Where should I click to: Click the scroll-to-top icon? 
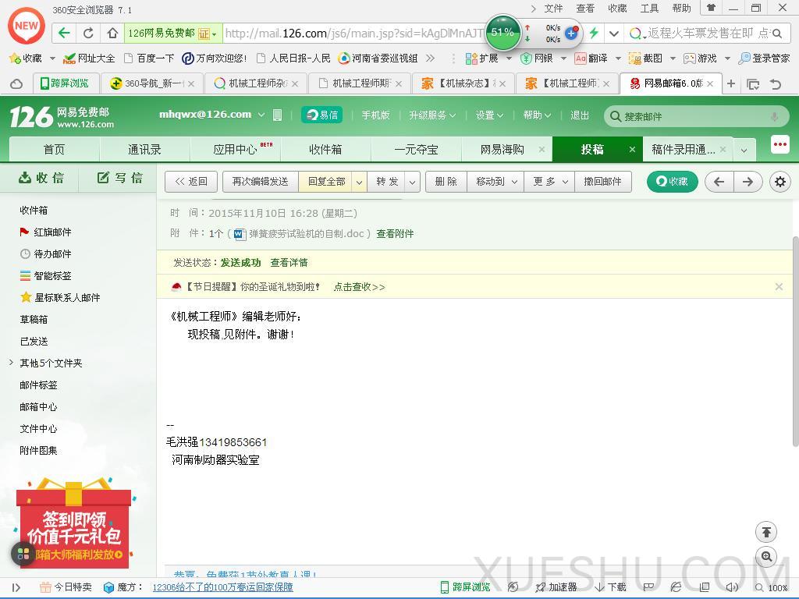pyautogui.click(x=766, y=532)
